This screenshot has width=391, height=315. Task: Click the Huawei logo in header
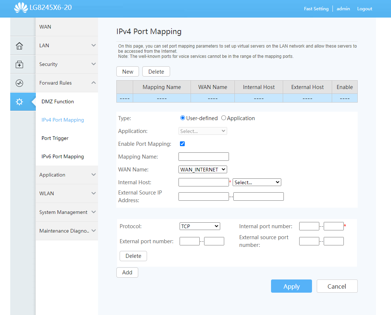tap(21, 8)
